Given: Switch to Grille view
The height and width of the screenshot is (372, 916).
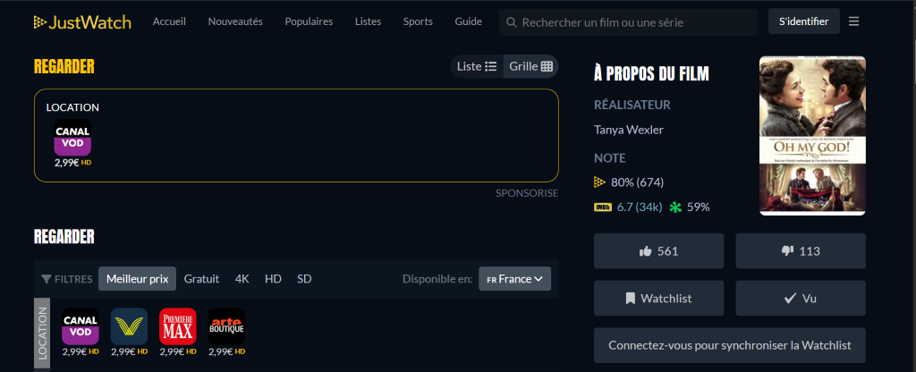Looking at the screenshot, I should click(x=531, y=66).
